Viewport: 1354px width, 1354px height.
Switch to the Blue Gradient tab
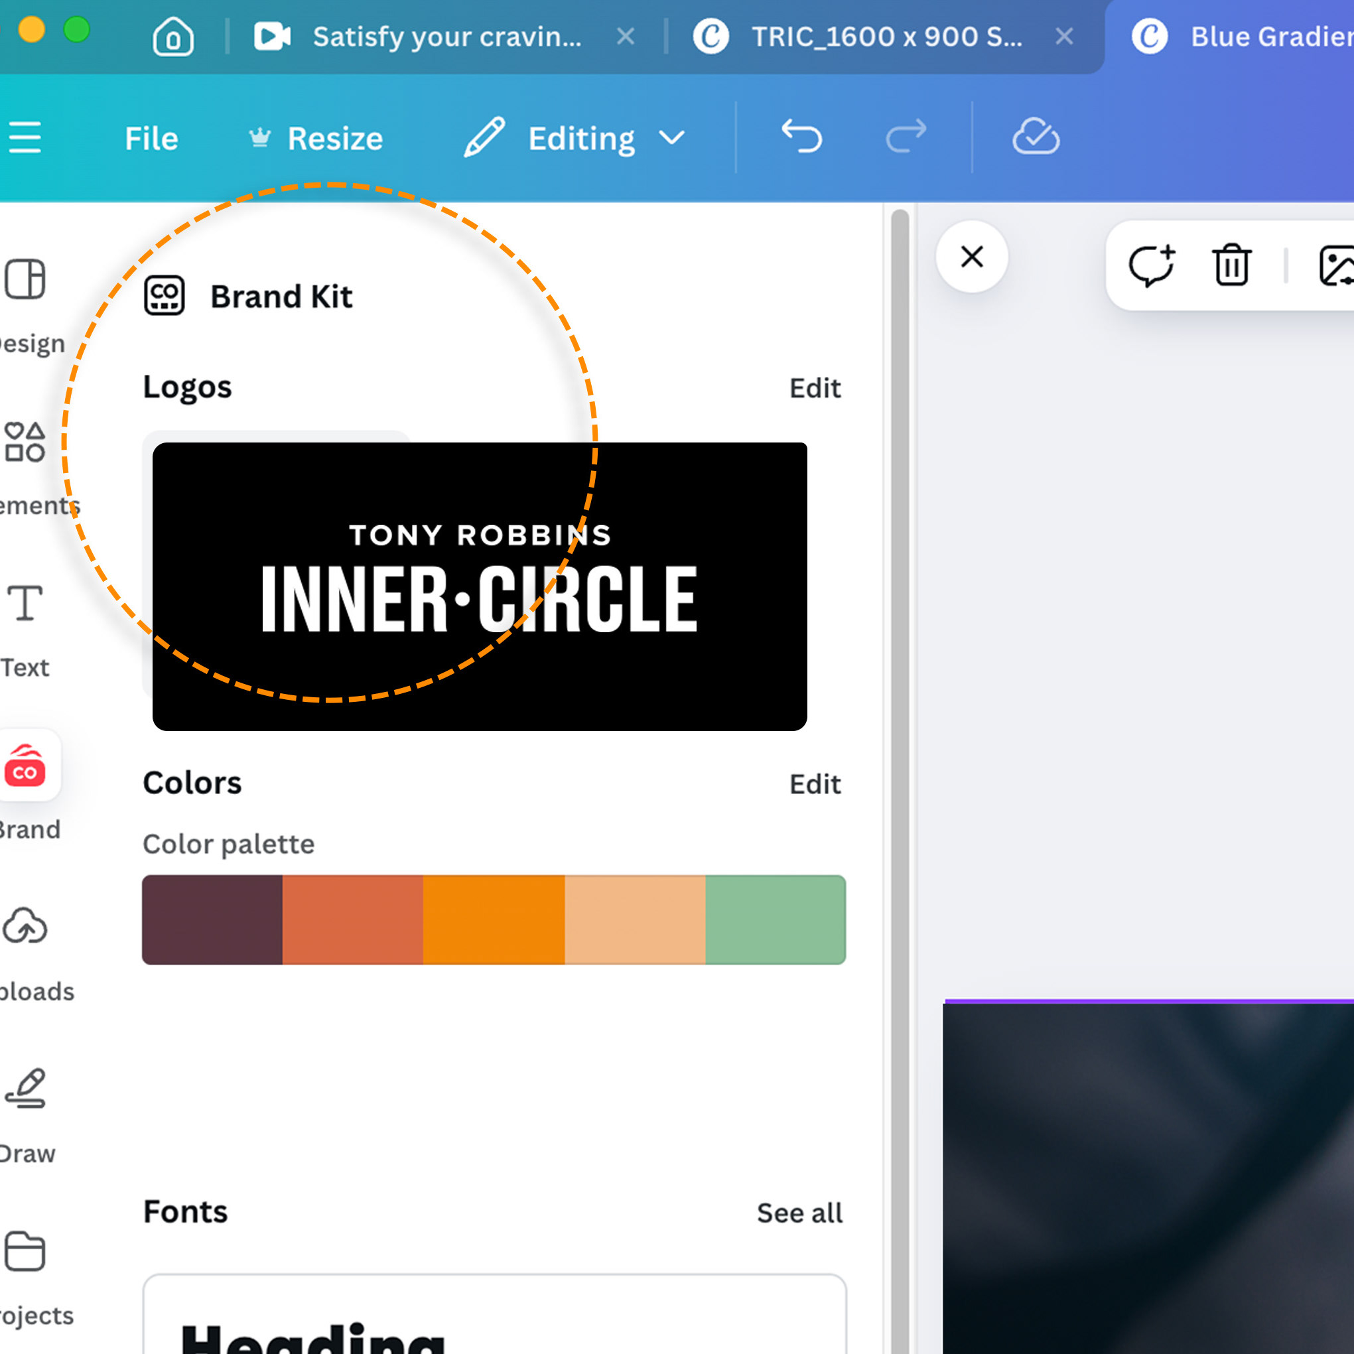[x=1242, y=36]
